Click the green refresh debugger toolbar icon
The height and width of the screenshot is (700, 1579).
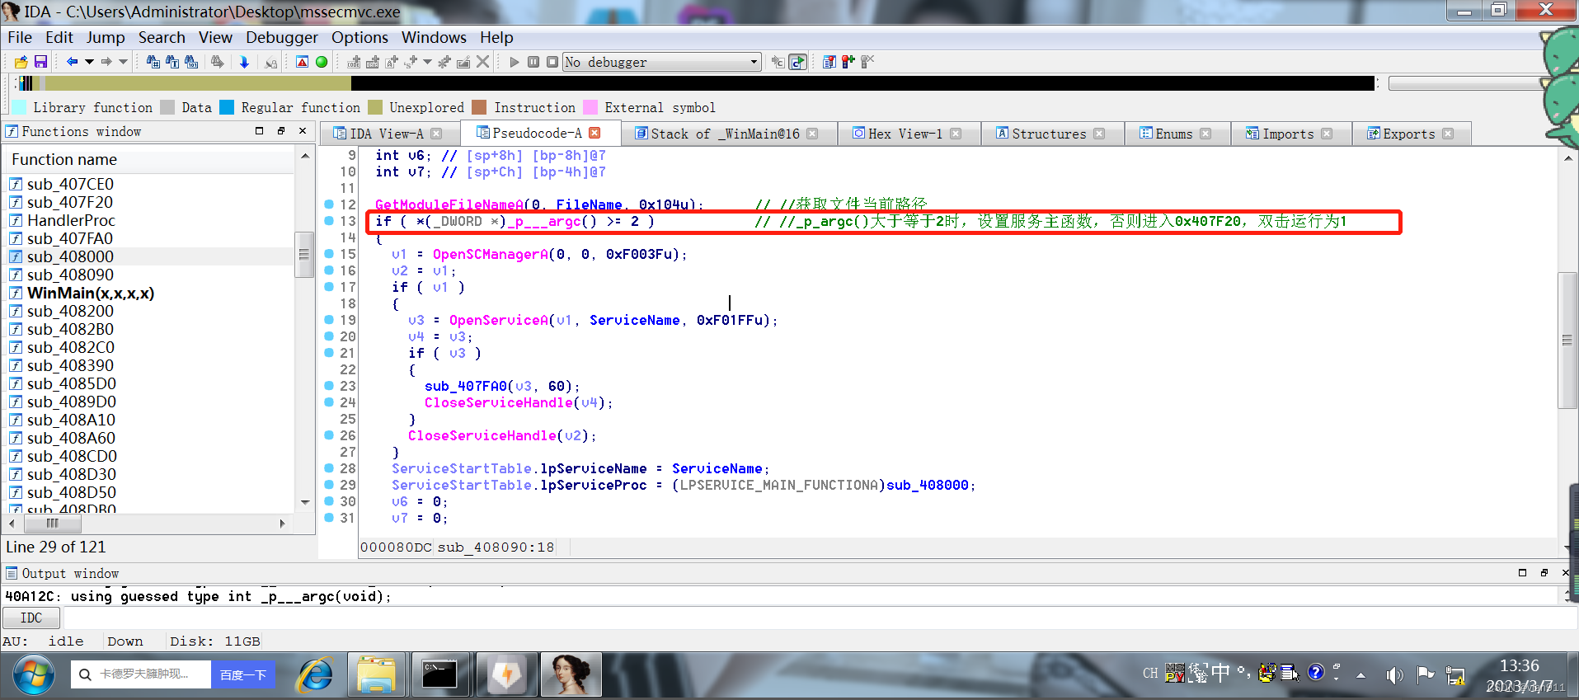pos(797,62)
